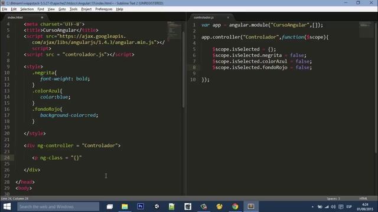Click the '.fondoRojo{' selector on line 16
Screen dimensions: 378x212
47,109
